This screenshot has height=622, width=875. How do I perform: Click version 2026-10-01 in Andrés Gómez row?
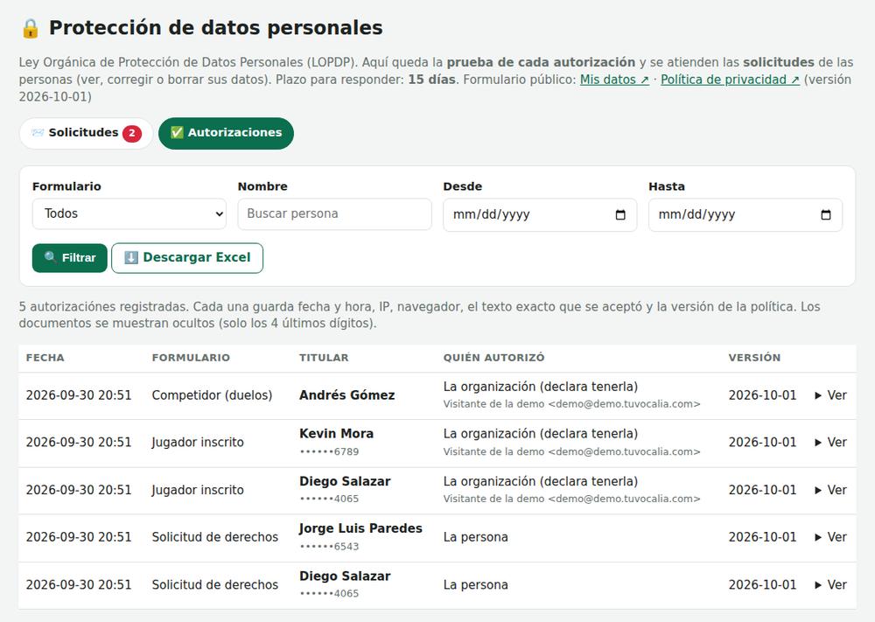762,395
